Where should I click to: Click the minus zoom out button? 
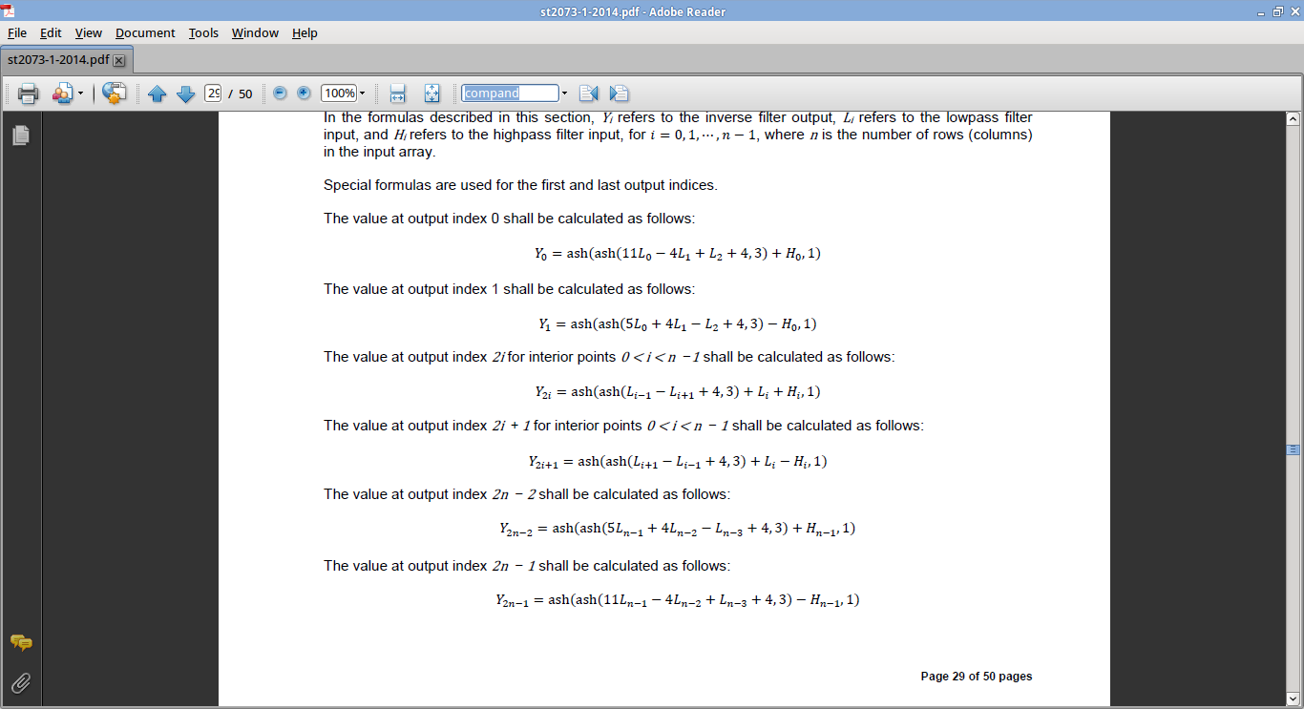tap(280, 94)
